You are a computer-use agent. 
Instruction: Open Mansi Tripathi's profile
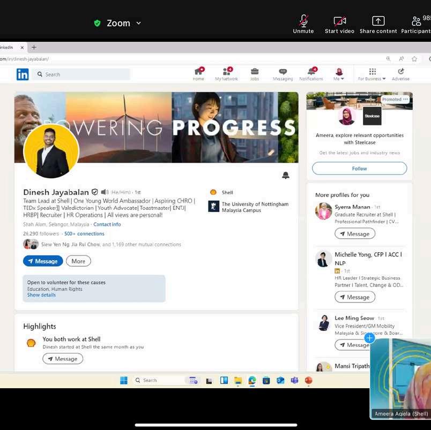click(352, 366)
